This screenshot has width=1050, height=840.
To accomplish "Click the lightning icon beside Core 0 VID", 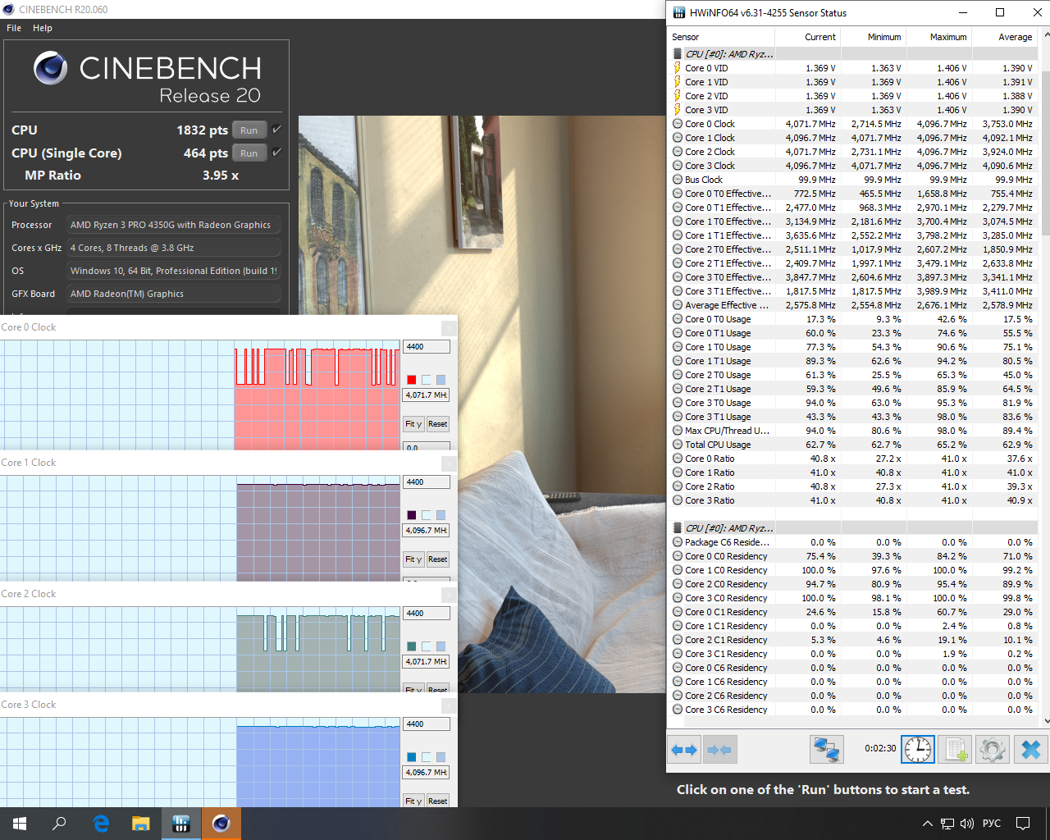I will (678, 68).
